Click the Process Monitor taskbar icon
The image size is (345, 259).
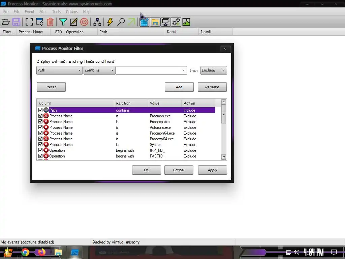[x=74, y=252]
